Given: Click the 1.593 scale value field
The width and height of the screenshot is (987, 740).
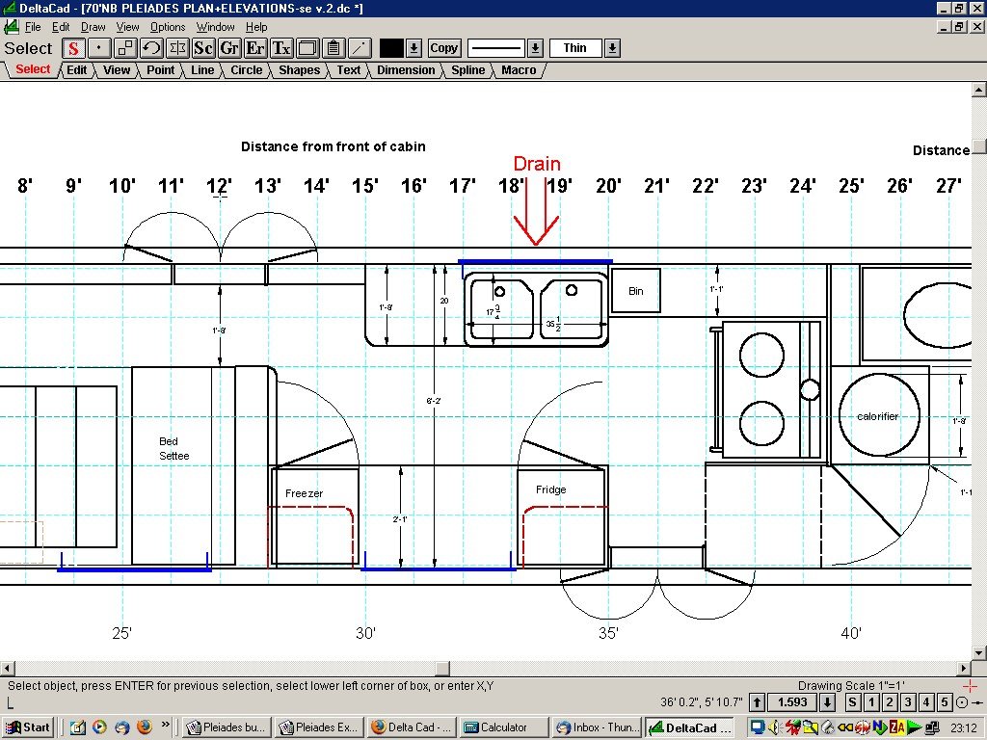Looking at the screenshot, I should [792, 702].
